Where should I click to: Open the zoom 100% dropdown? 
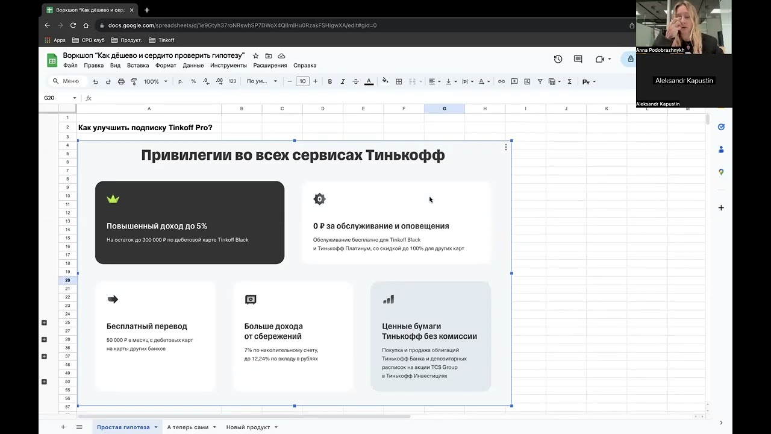(155, 81)
